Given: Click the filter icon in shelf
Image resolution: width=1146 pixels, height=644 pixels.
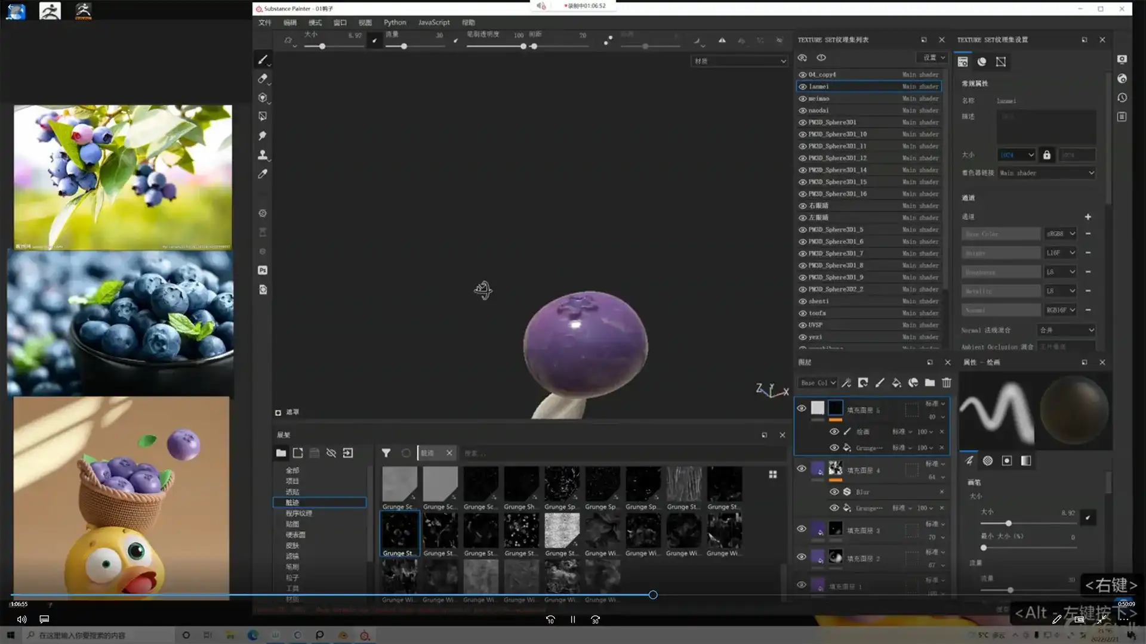Looking at the screenshot, I should coord(386,453).
